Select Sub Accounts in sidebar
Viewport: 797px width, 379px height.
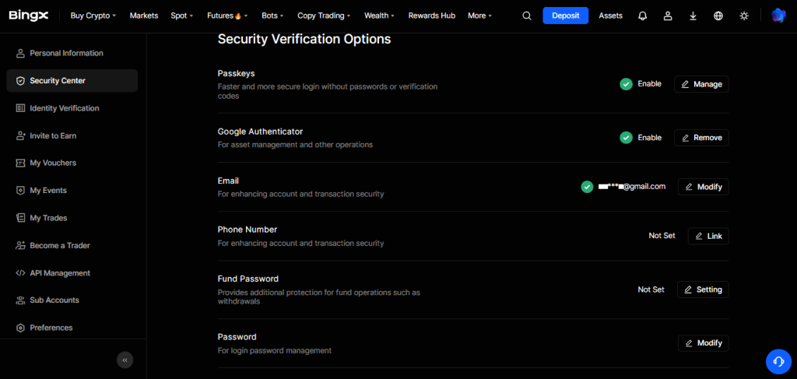[72, 300]
